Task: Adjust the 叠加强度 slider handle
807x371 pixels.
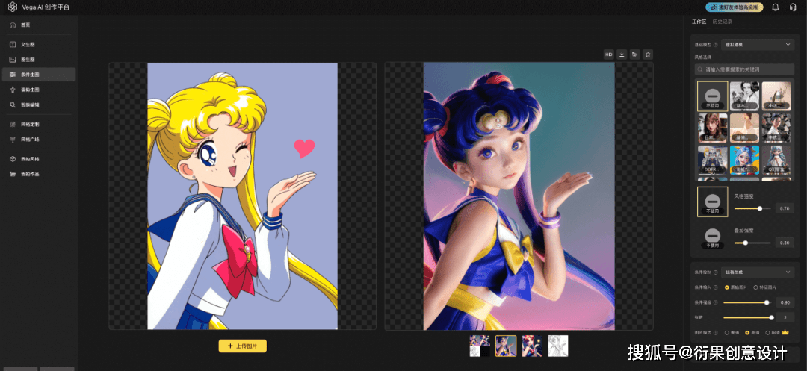Action: tap(745, 243)
